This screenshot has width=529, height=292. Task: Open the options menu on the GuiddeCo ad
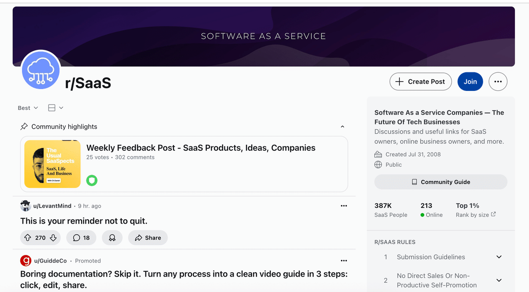click(344, 261)
